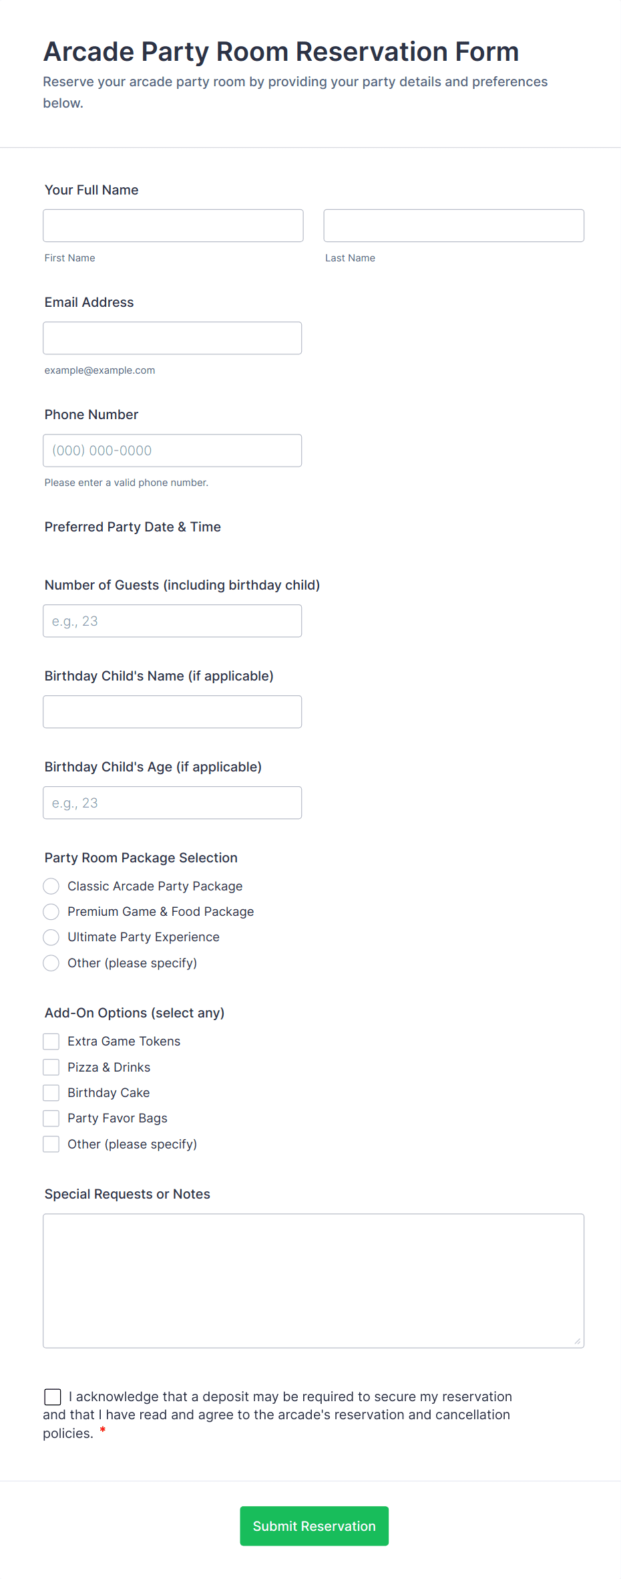Check Party Favor Bags option

point(51,1118)
